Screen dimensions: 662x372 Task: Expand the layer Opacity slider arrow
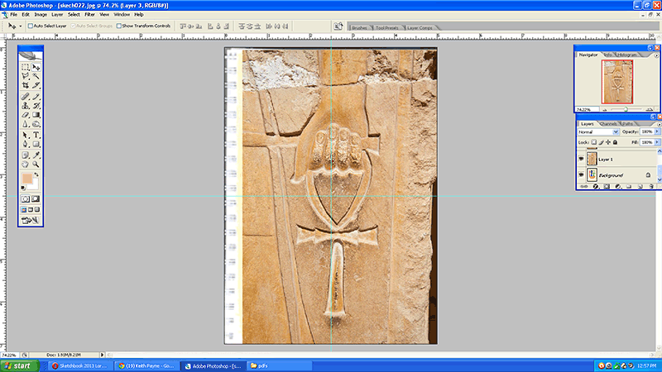657,132
